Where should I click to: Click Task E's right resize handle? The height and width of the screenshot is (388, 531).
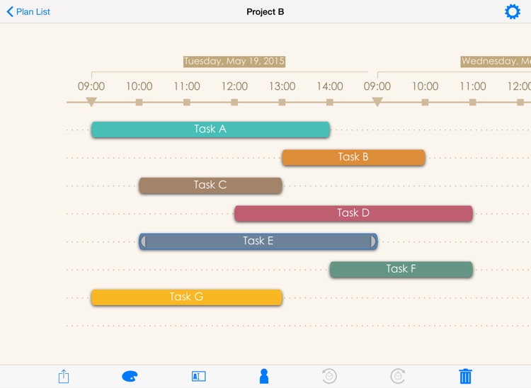(373, 241)
